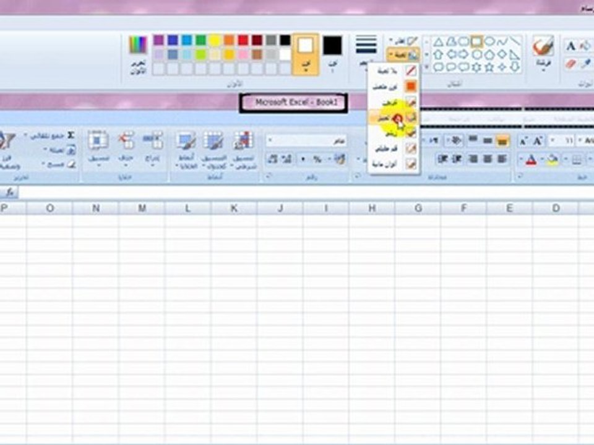Select the Color picker eyedropper tool

[586, 64]
